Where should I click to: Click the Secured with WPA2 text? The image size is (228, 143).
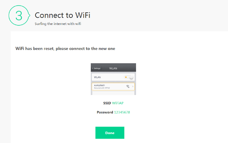102,88
